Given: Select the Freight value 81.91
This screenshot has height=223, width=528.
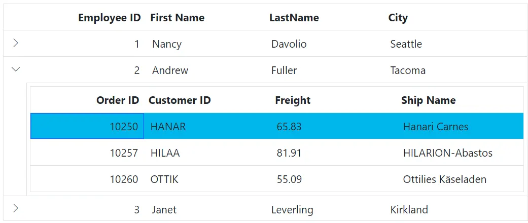Looking at the screenshot, I should point(289,153).
